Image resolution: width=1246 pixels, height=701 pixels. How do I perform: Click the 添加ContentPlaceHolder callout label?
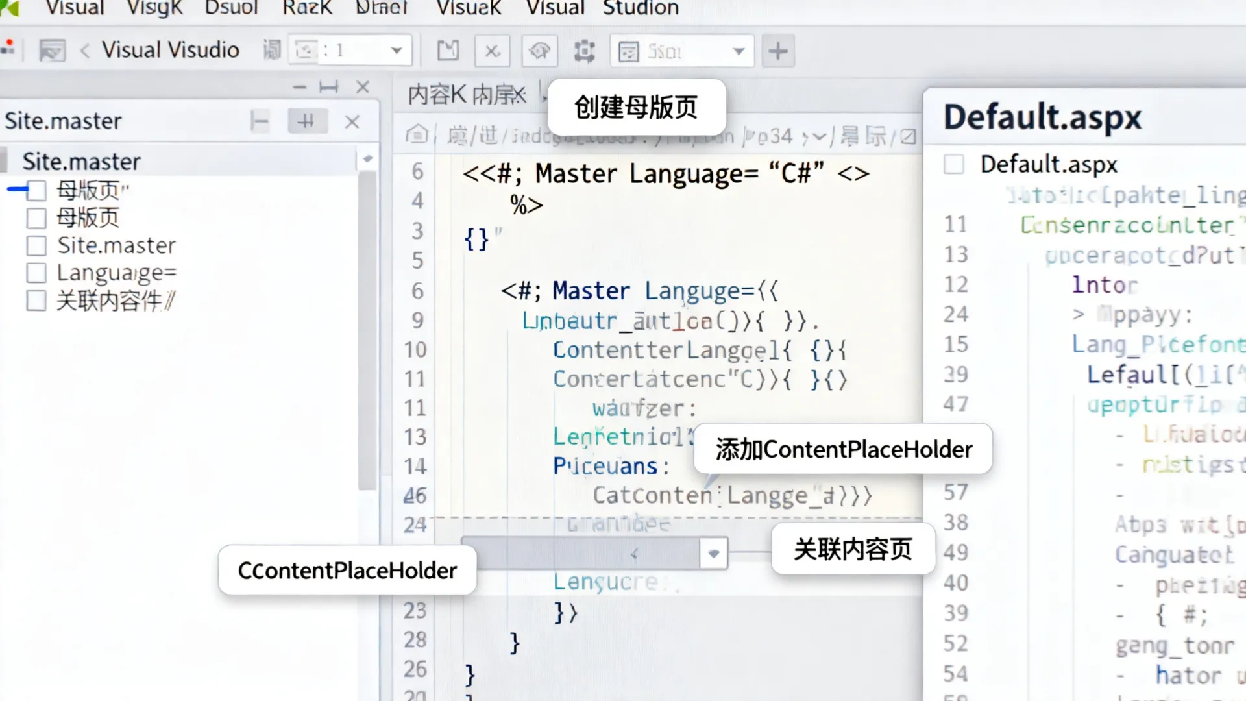click(x=844, y=449)
